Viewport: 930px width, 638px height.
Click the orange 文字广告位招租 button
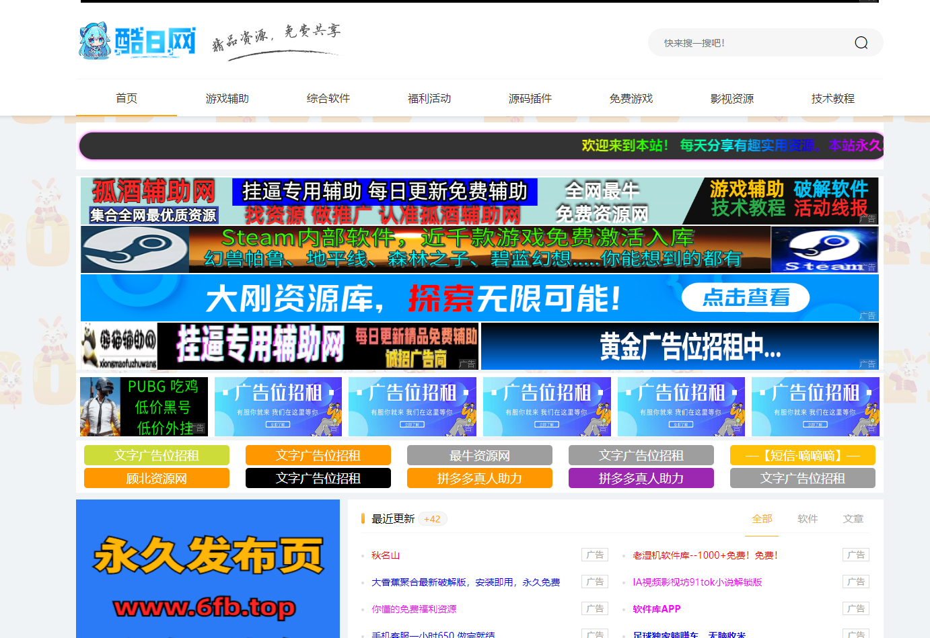318,455
